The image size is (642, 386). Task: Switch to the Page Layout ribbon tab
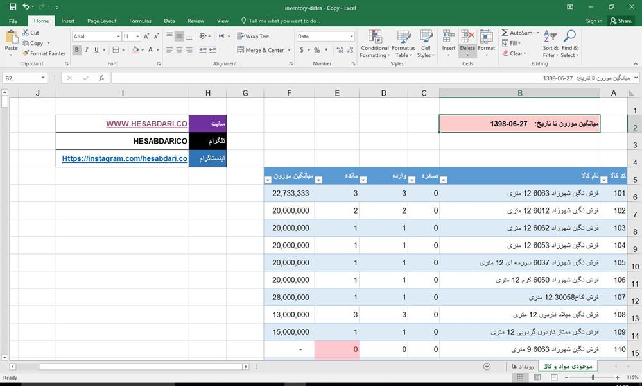[101, 21]
